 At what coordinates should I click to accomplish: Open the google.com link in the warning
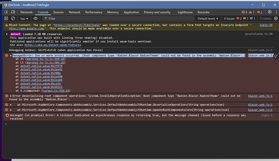click(26, 28)
